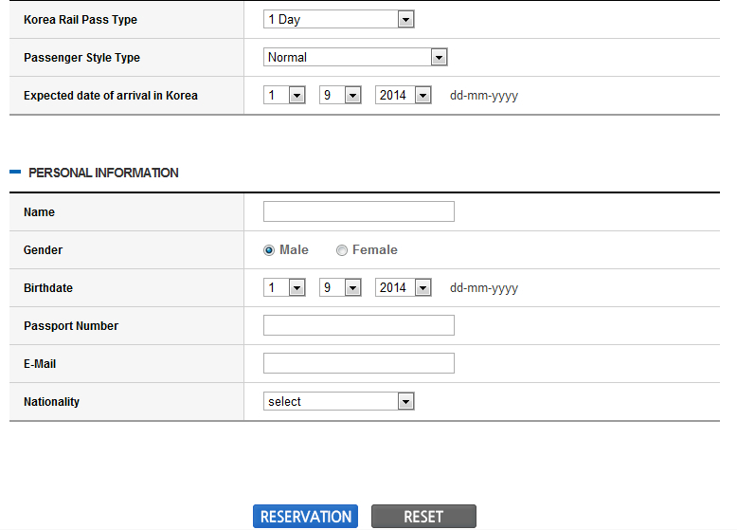Click the Male label text

294,250
